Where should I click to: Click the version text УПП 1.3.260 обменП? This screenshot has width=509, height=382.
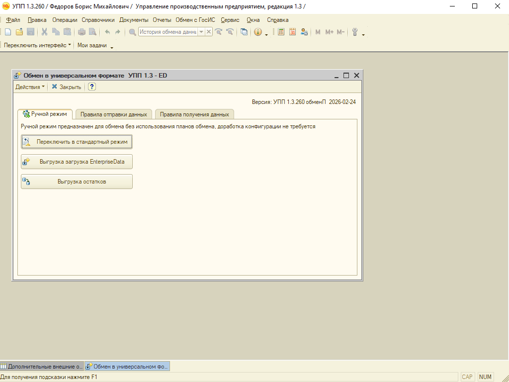[x=300, y=102]
